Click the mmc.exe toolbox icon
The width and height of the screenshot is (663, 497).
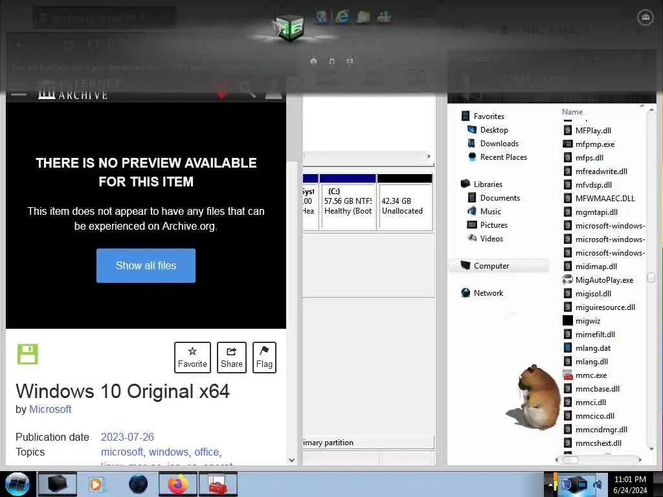click(x=568, y=375)
